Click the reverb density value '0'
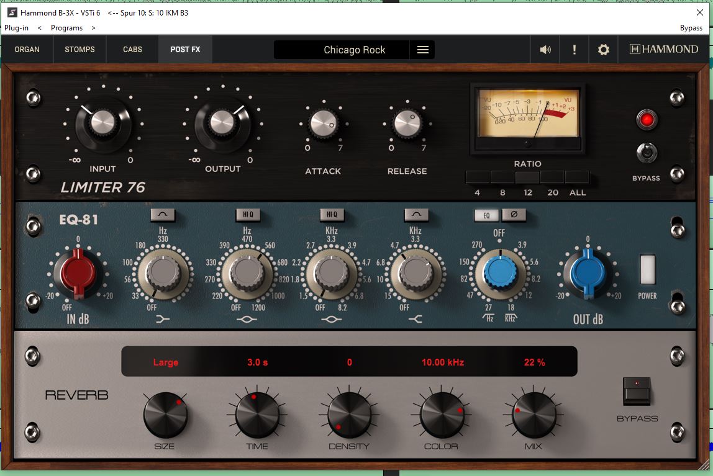Image resolution: width=713 pixels, height=476 pixels. click(349, 362)
